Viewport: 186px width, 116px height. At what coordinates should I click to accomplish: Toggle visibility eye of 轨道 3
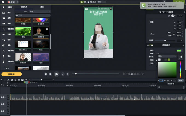[8, 95]
